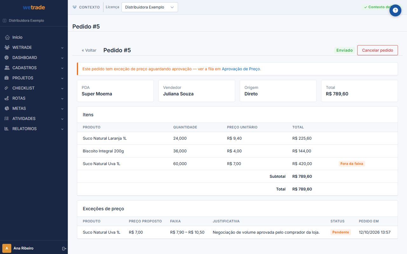Click the Enviado status badge
Image resolution: width=407 pixels, height=254 pixels.
point(345,50)
